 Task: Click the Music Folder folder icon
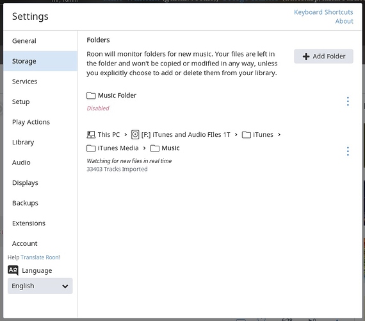[91, 96]
